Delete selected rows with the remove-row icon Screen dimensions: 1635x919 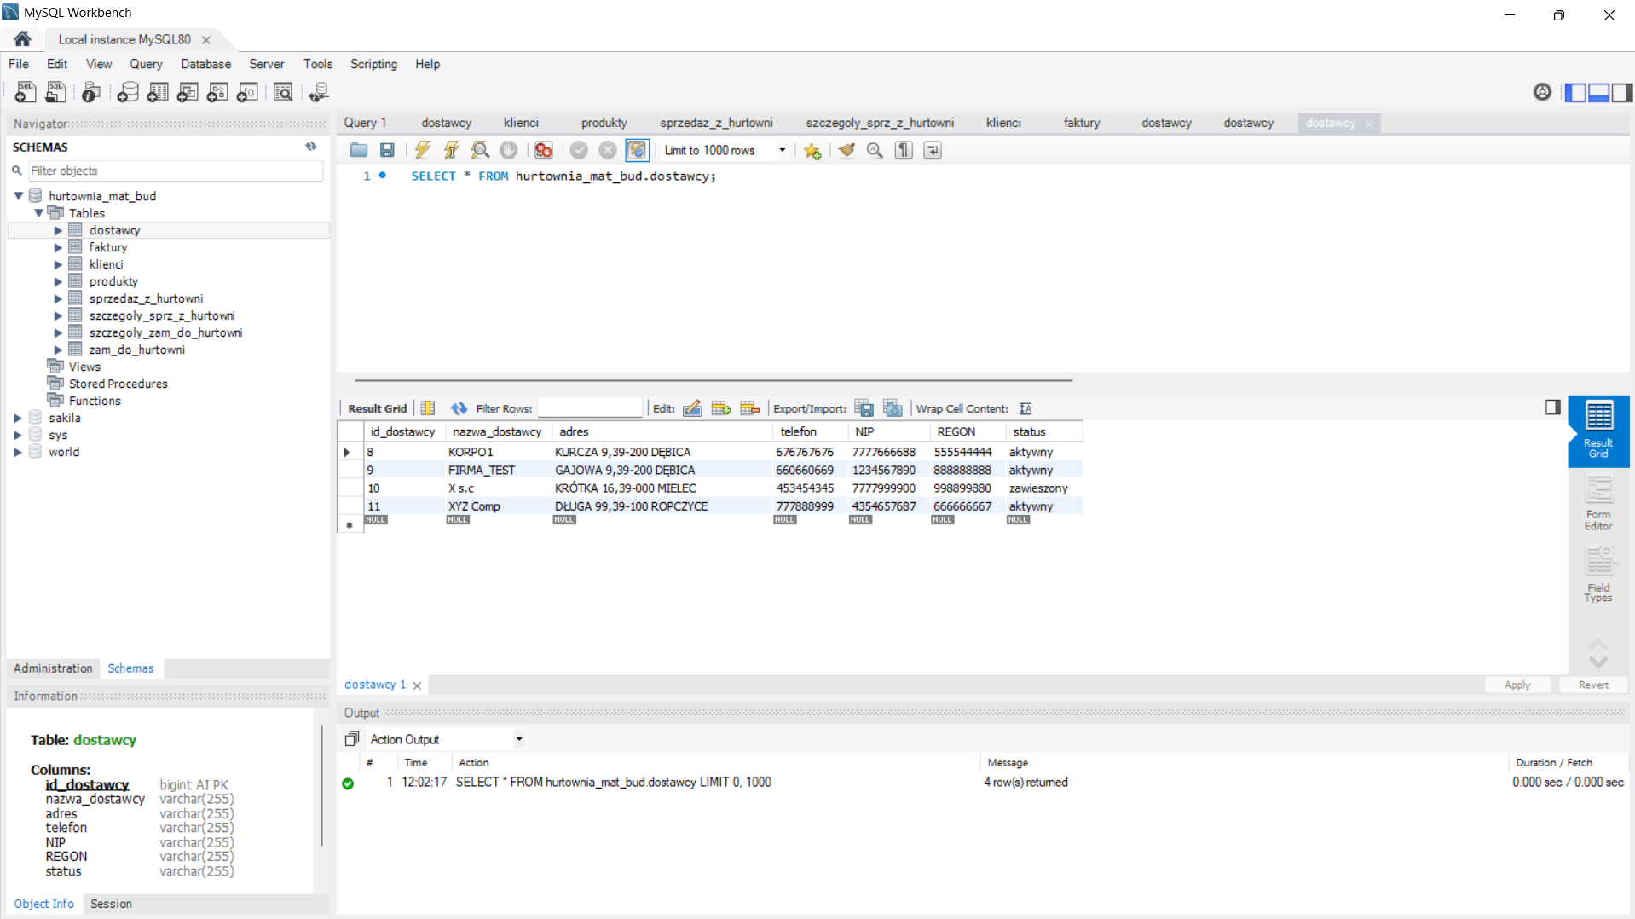749,408
